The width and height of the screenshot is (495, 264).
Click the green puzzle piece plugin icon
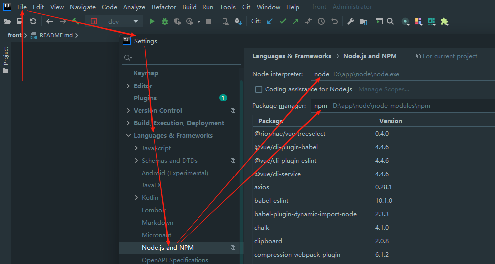click(444, 21)
